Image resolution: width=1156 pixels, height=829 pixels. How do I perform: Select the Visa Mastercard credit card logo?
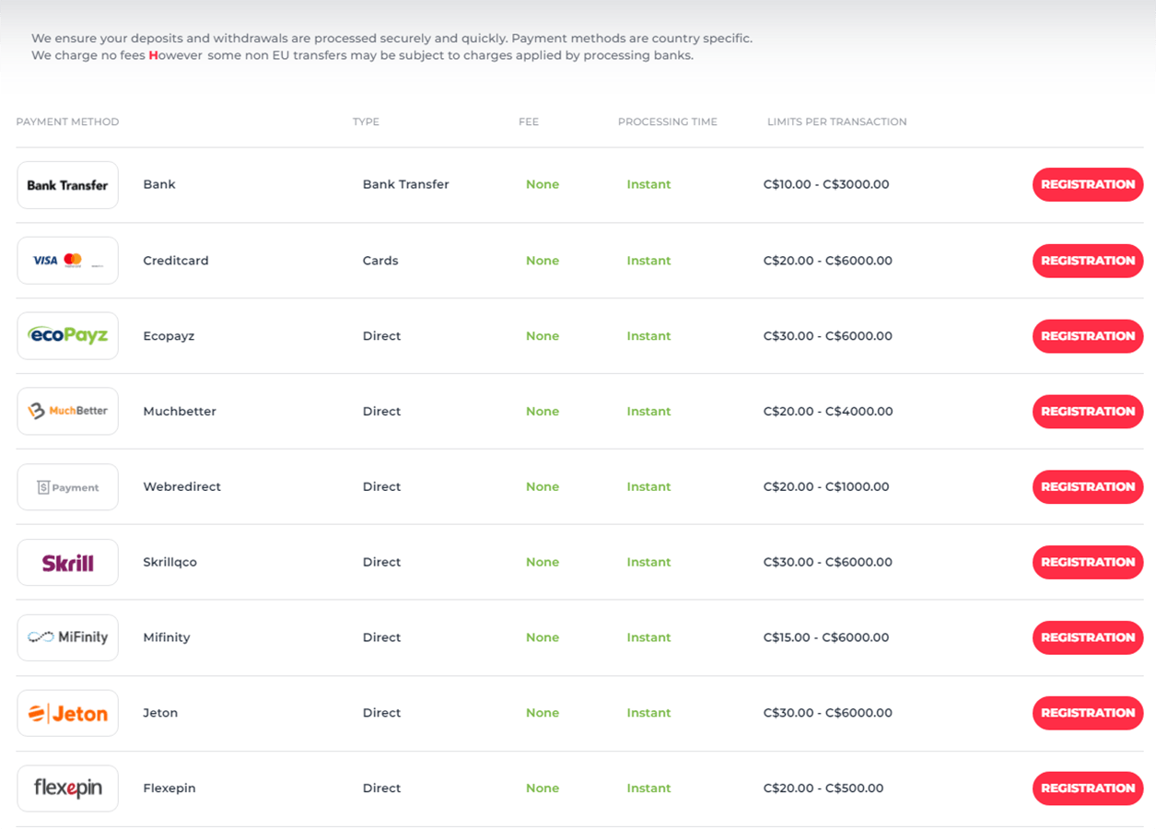point(67,261)
